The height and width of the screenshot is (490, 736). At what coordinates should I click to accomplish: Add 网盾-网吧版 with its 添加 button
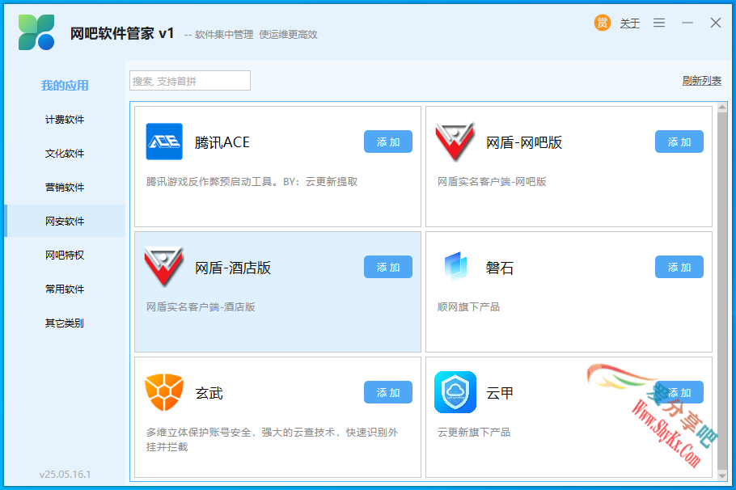[679, 142]
